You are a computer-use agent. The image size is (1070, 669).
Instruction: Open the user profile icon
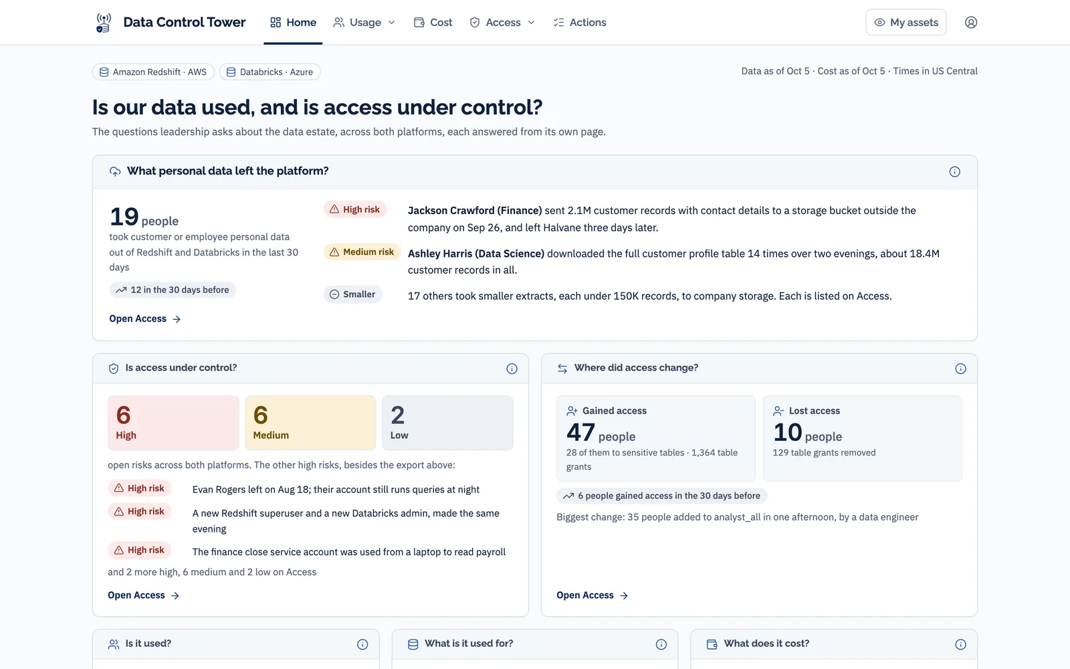(971, 23)
